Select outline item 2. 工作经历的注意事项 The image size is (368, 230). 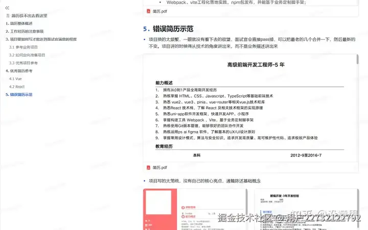point(25,32)
